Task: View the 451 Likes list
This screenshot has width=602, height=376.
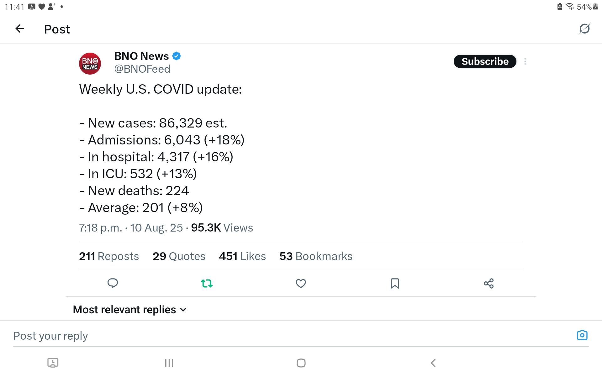Action: coord(242,256)
